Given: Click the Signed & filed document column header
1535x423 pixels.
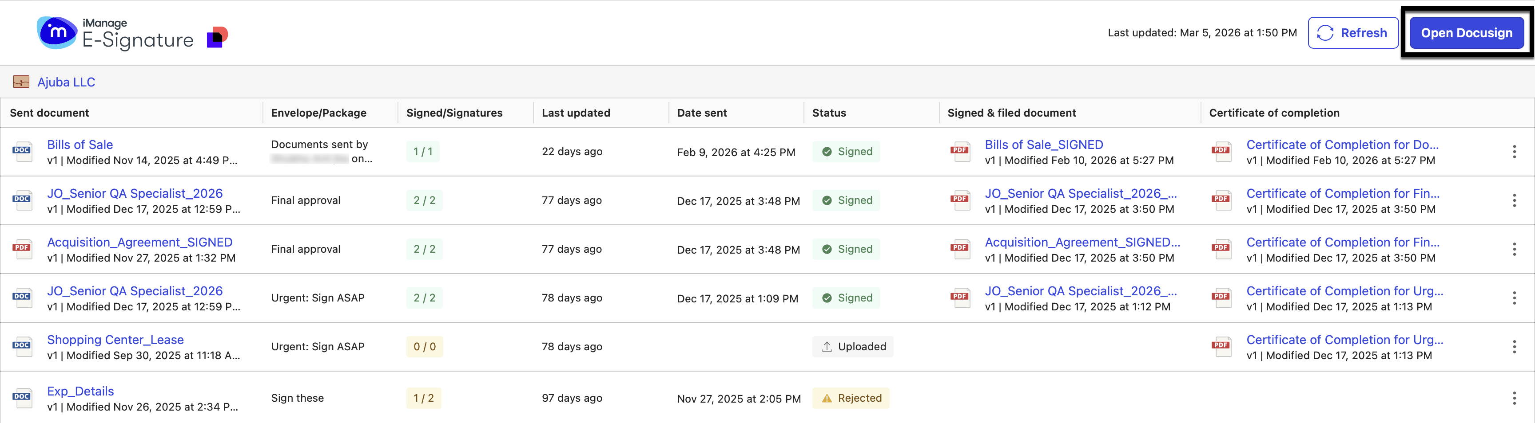Looking at the screenshot, I should click(x=1012, y=113).
